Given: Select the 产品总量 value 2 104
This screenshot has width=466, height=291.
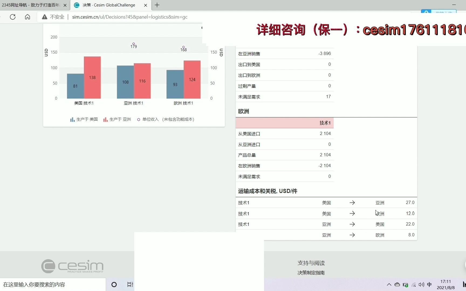Looking at the screenshot, I should pos(325,155).
